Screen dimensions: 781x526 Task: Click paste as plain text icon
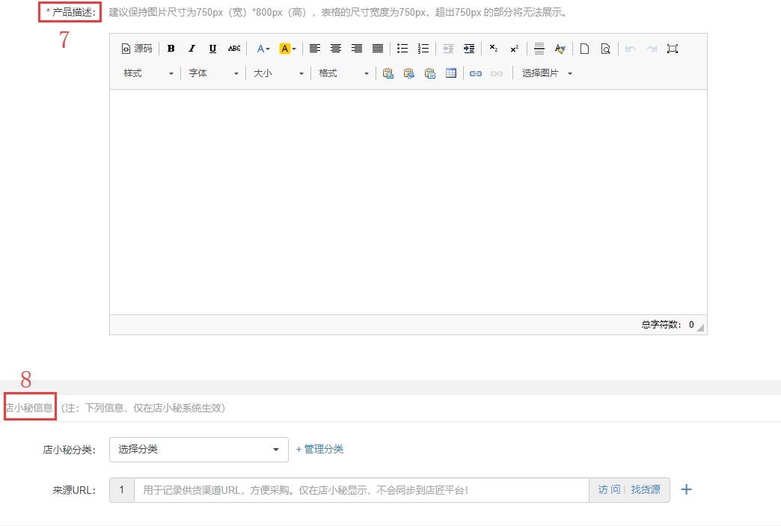[x=409, y=73]
